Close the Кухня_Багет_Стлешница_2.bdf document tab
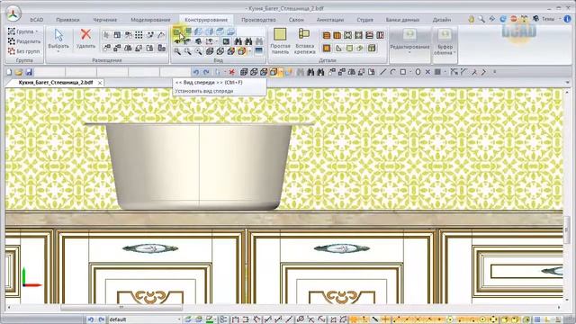 coord(100,83)
